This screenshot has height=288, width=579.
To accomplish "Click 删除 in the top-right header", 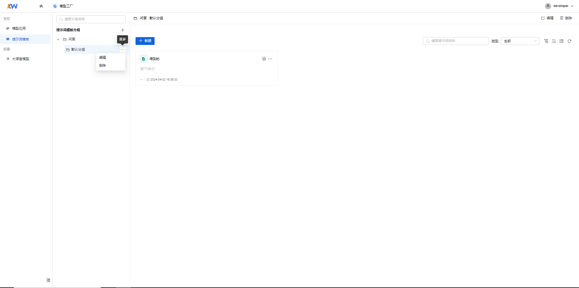I will coord(566,18).
